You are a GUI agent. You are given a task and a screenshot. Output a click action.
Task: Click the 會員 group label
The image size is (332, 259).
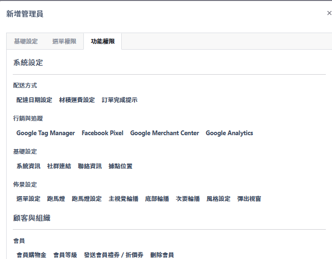19,241
